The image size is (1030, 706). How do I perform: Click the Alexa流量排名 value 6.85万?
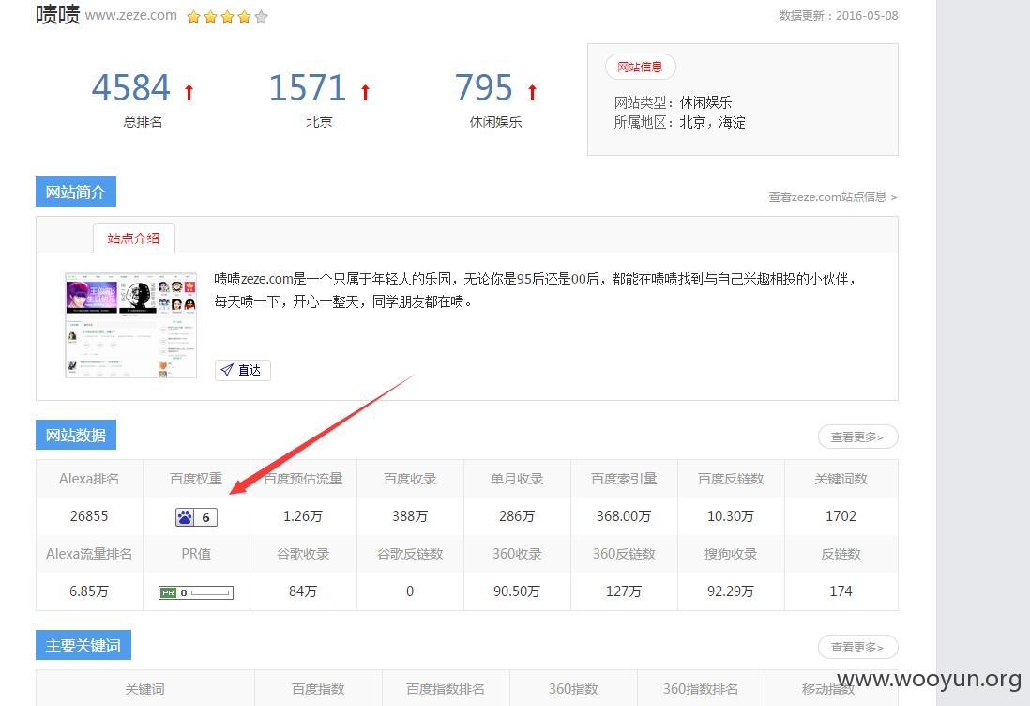(89, 591)
